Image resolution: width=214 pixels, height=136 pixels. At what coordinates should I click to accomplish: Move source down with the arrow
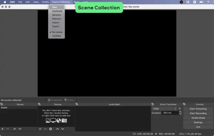point(63,129)
